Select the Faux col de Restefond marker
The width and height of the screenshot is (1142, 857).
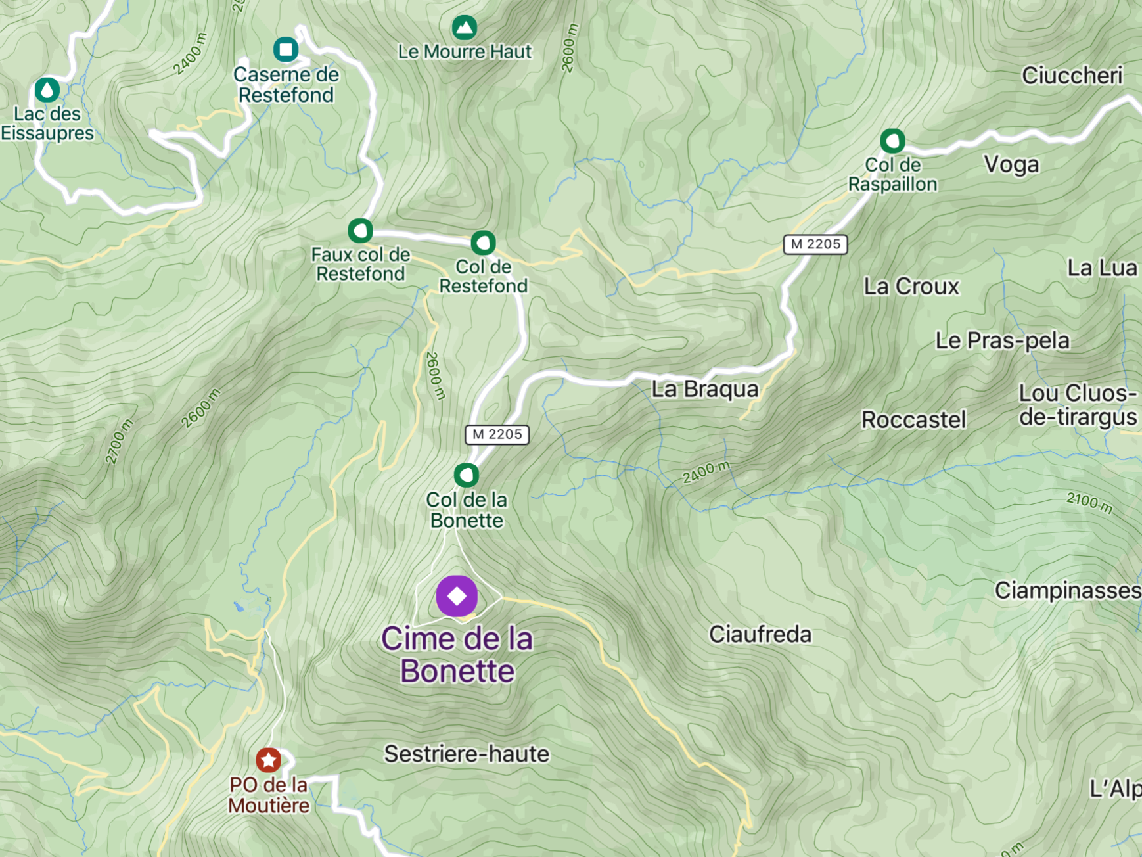pos(360,231)
